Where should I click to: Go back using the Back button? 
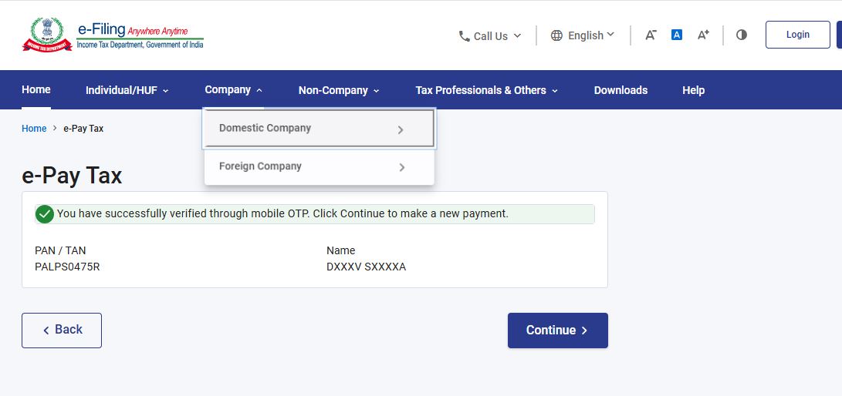point(62,330)
